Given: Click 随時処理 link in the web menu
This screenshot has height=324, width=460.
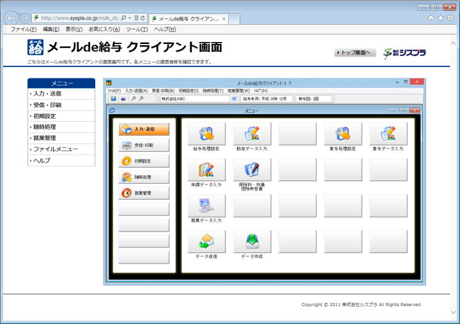Looking at the screenshot, I should click(x=45, y=127).
